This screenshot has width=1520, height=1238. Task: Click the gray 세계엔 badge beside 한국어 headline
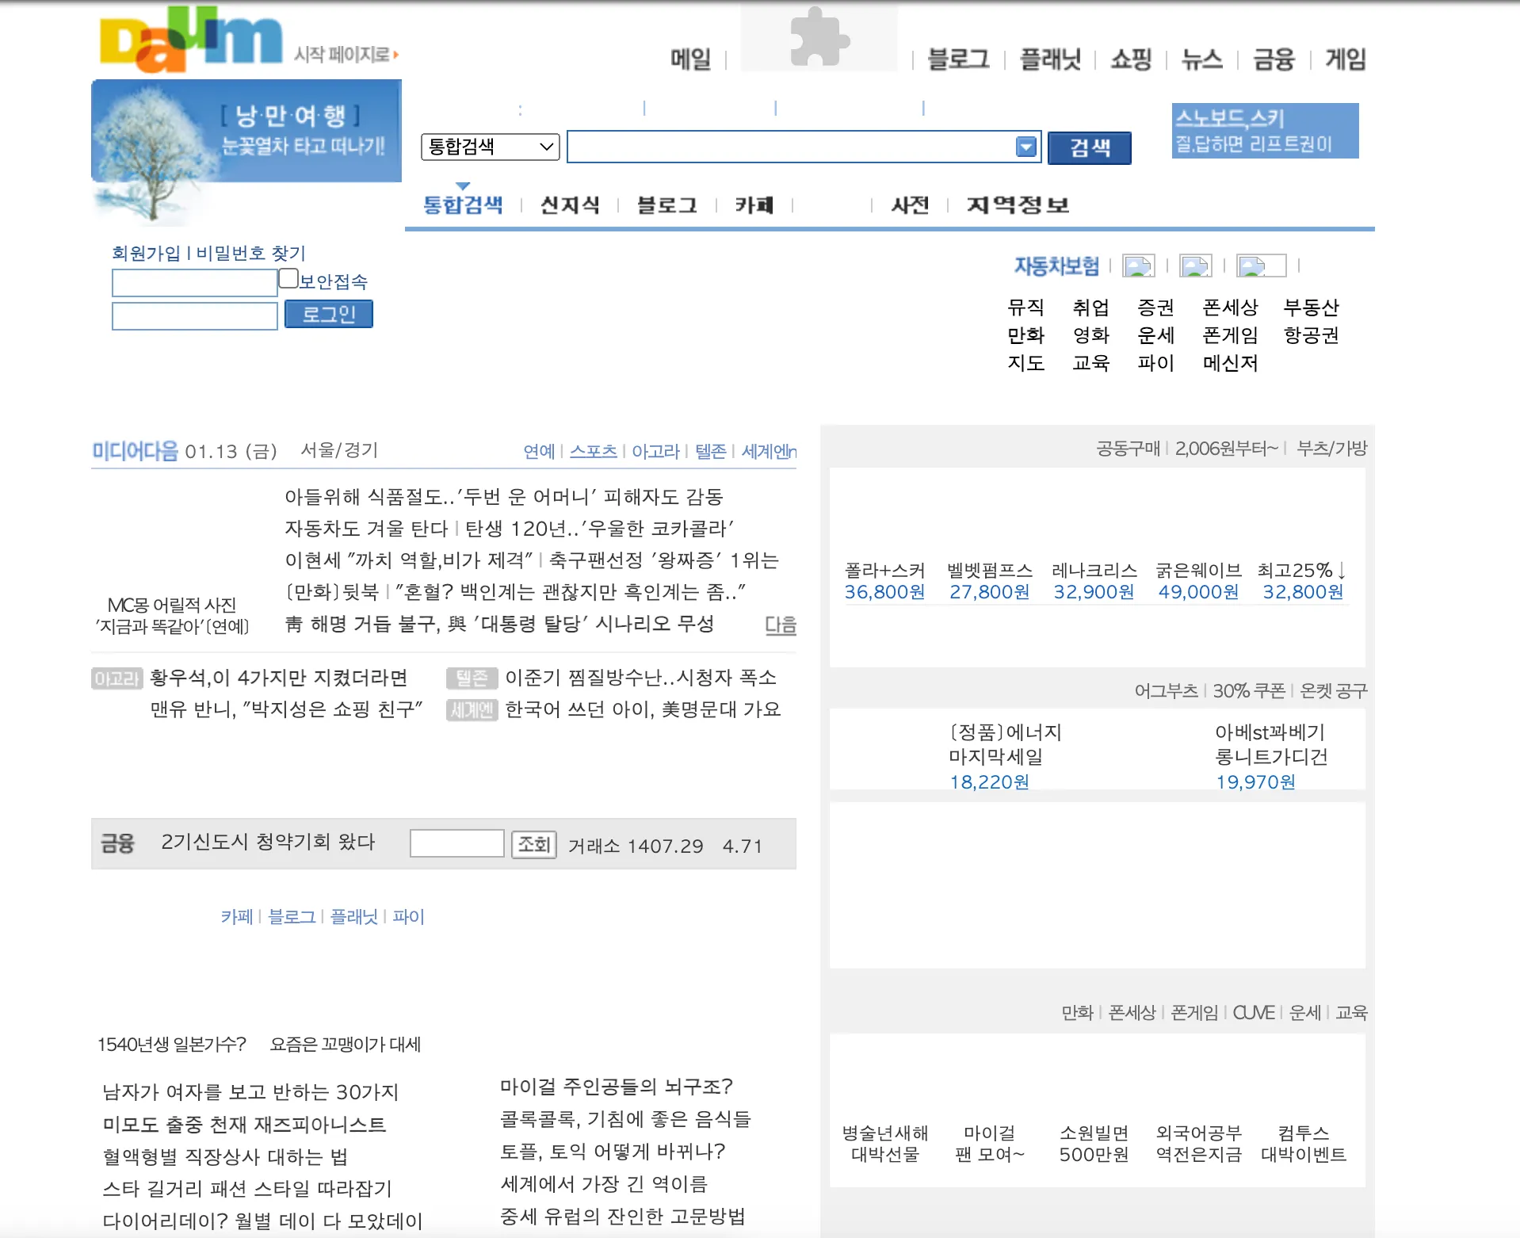point(472,710)
